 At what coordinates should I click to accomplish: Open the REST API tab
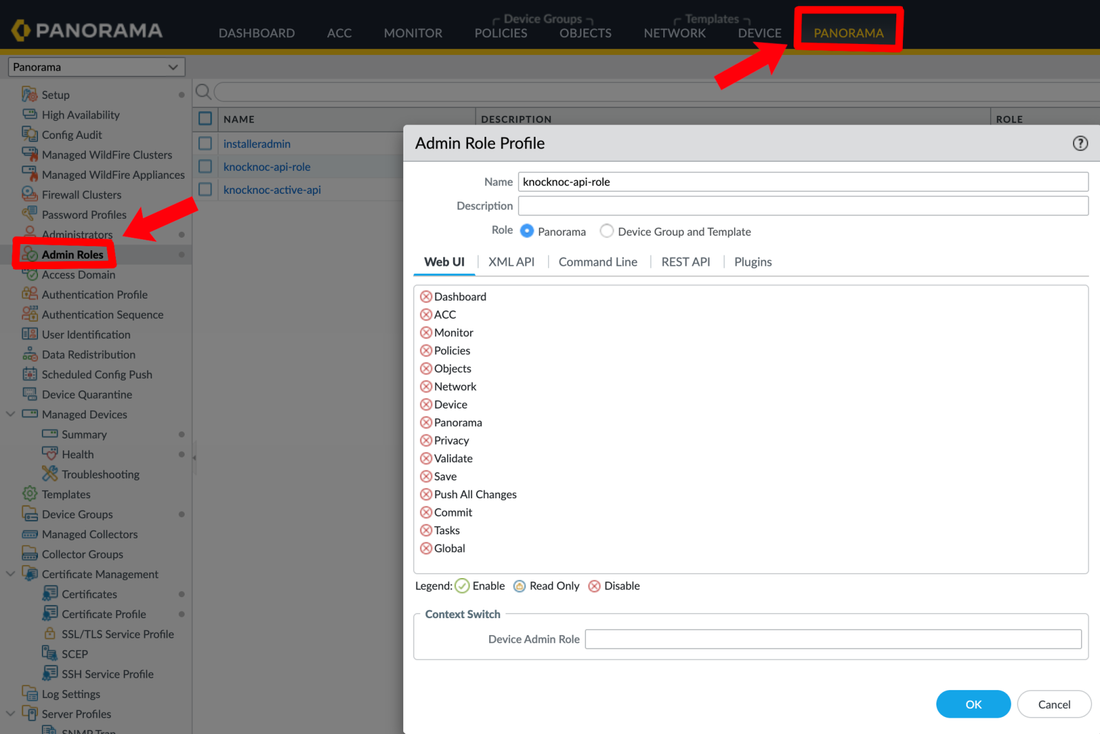[685, 262]
